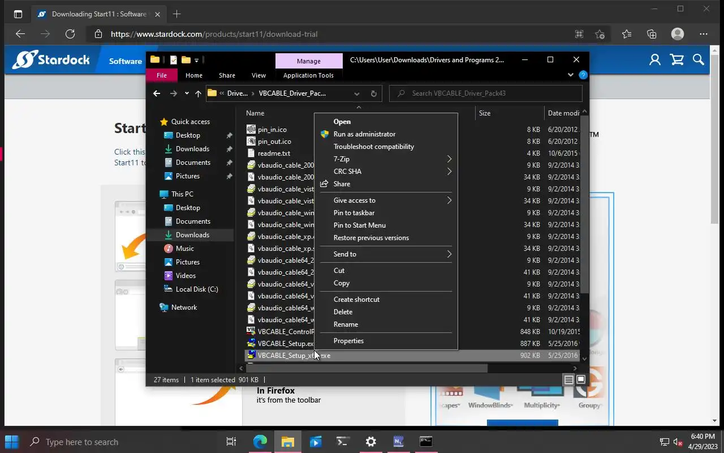Select the VBCABLE_Setup.exe file row
The height and width of the screenshot is (453, 724).
point(413,344)
